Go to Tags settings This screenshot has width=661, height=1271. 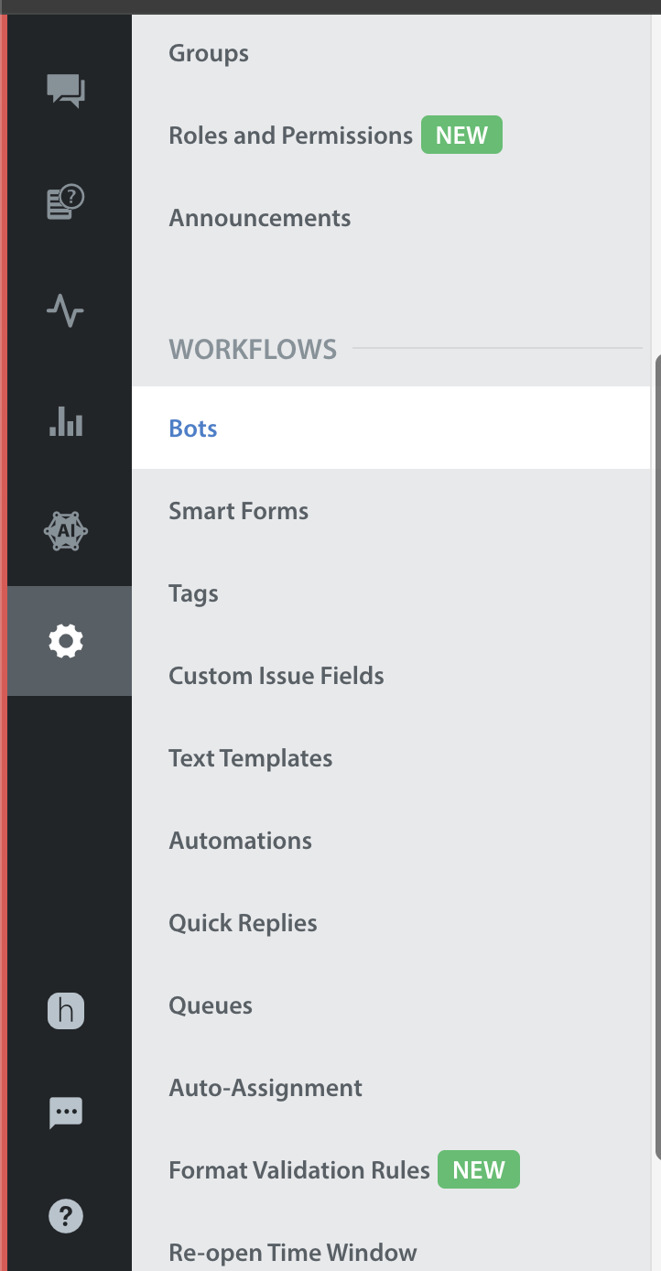[194, 593]
